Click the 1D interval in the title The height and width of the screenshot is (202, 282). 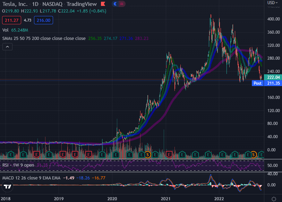pyautogui.click(x=35, y=4)
